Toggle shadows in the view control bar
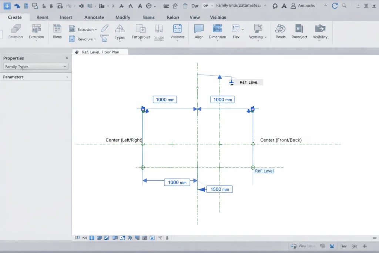Image resolution: width=379 pixels, height=253 pixels. [x=137, y=238]
